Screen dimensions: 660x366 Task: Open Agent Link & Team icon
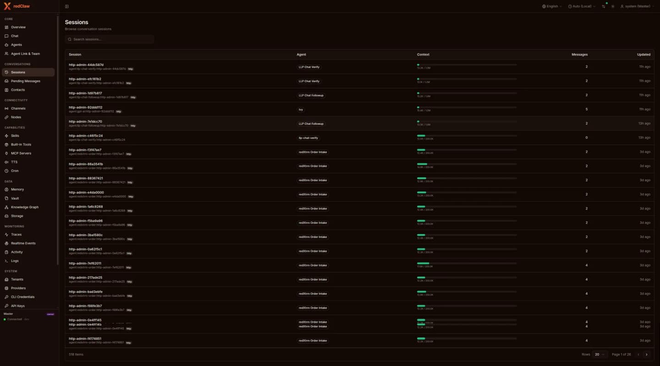point(6,54)
